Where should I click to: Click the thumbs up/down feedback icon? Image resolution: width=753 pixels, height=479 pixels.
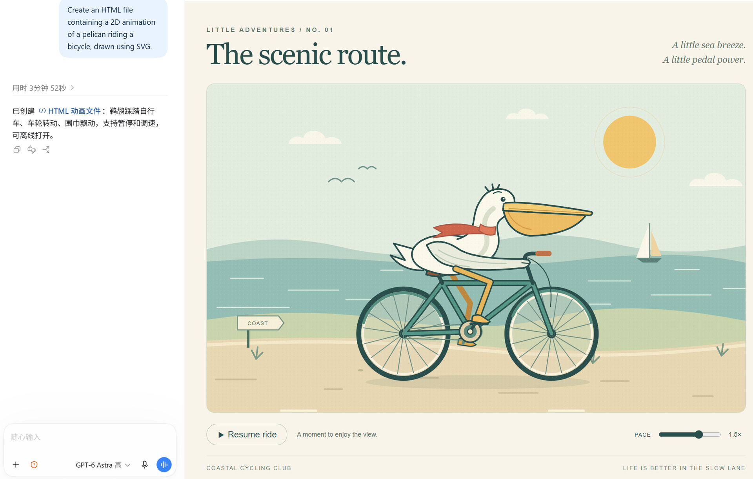(32, 149)
